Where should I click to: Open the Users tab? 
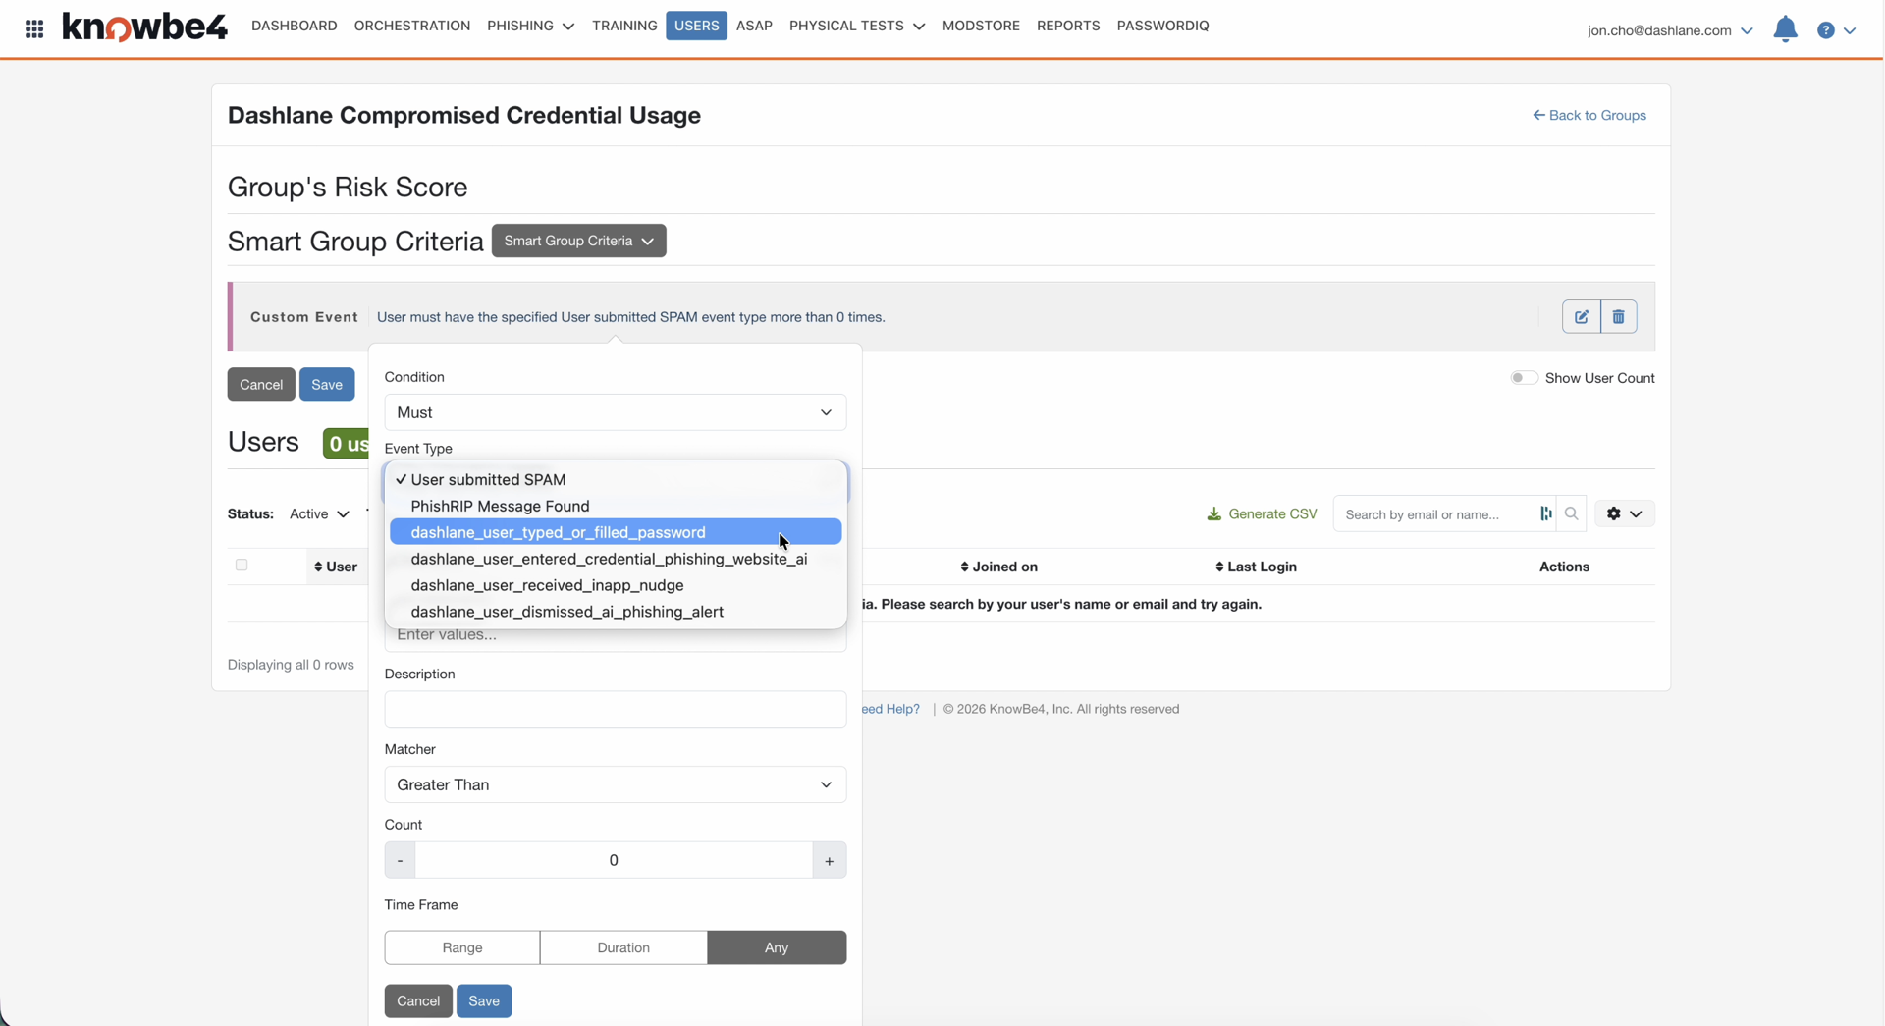[x=697, y=26]
